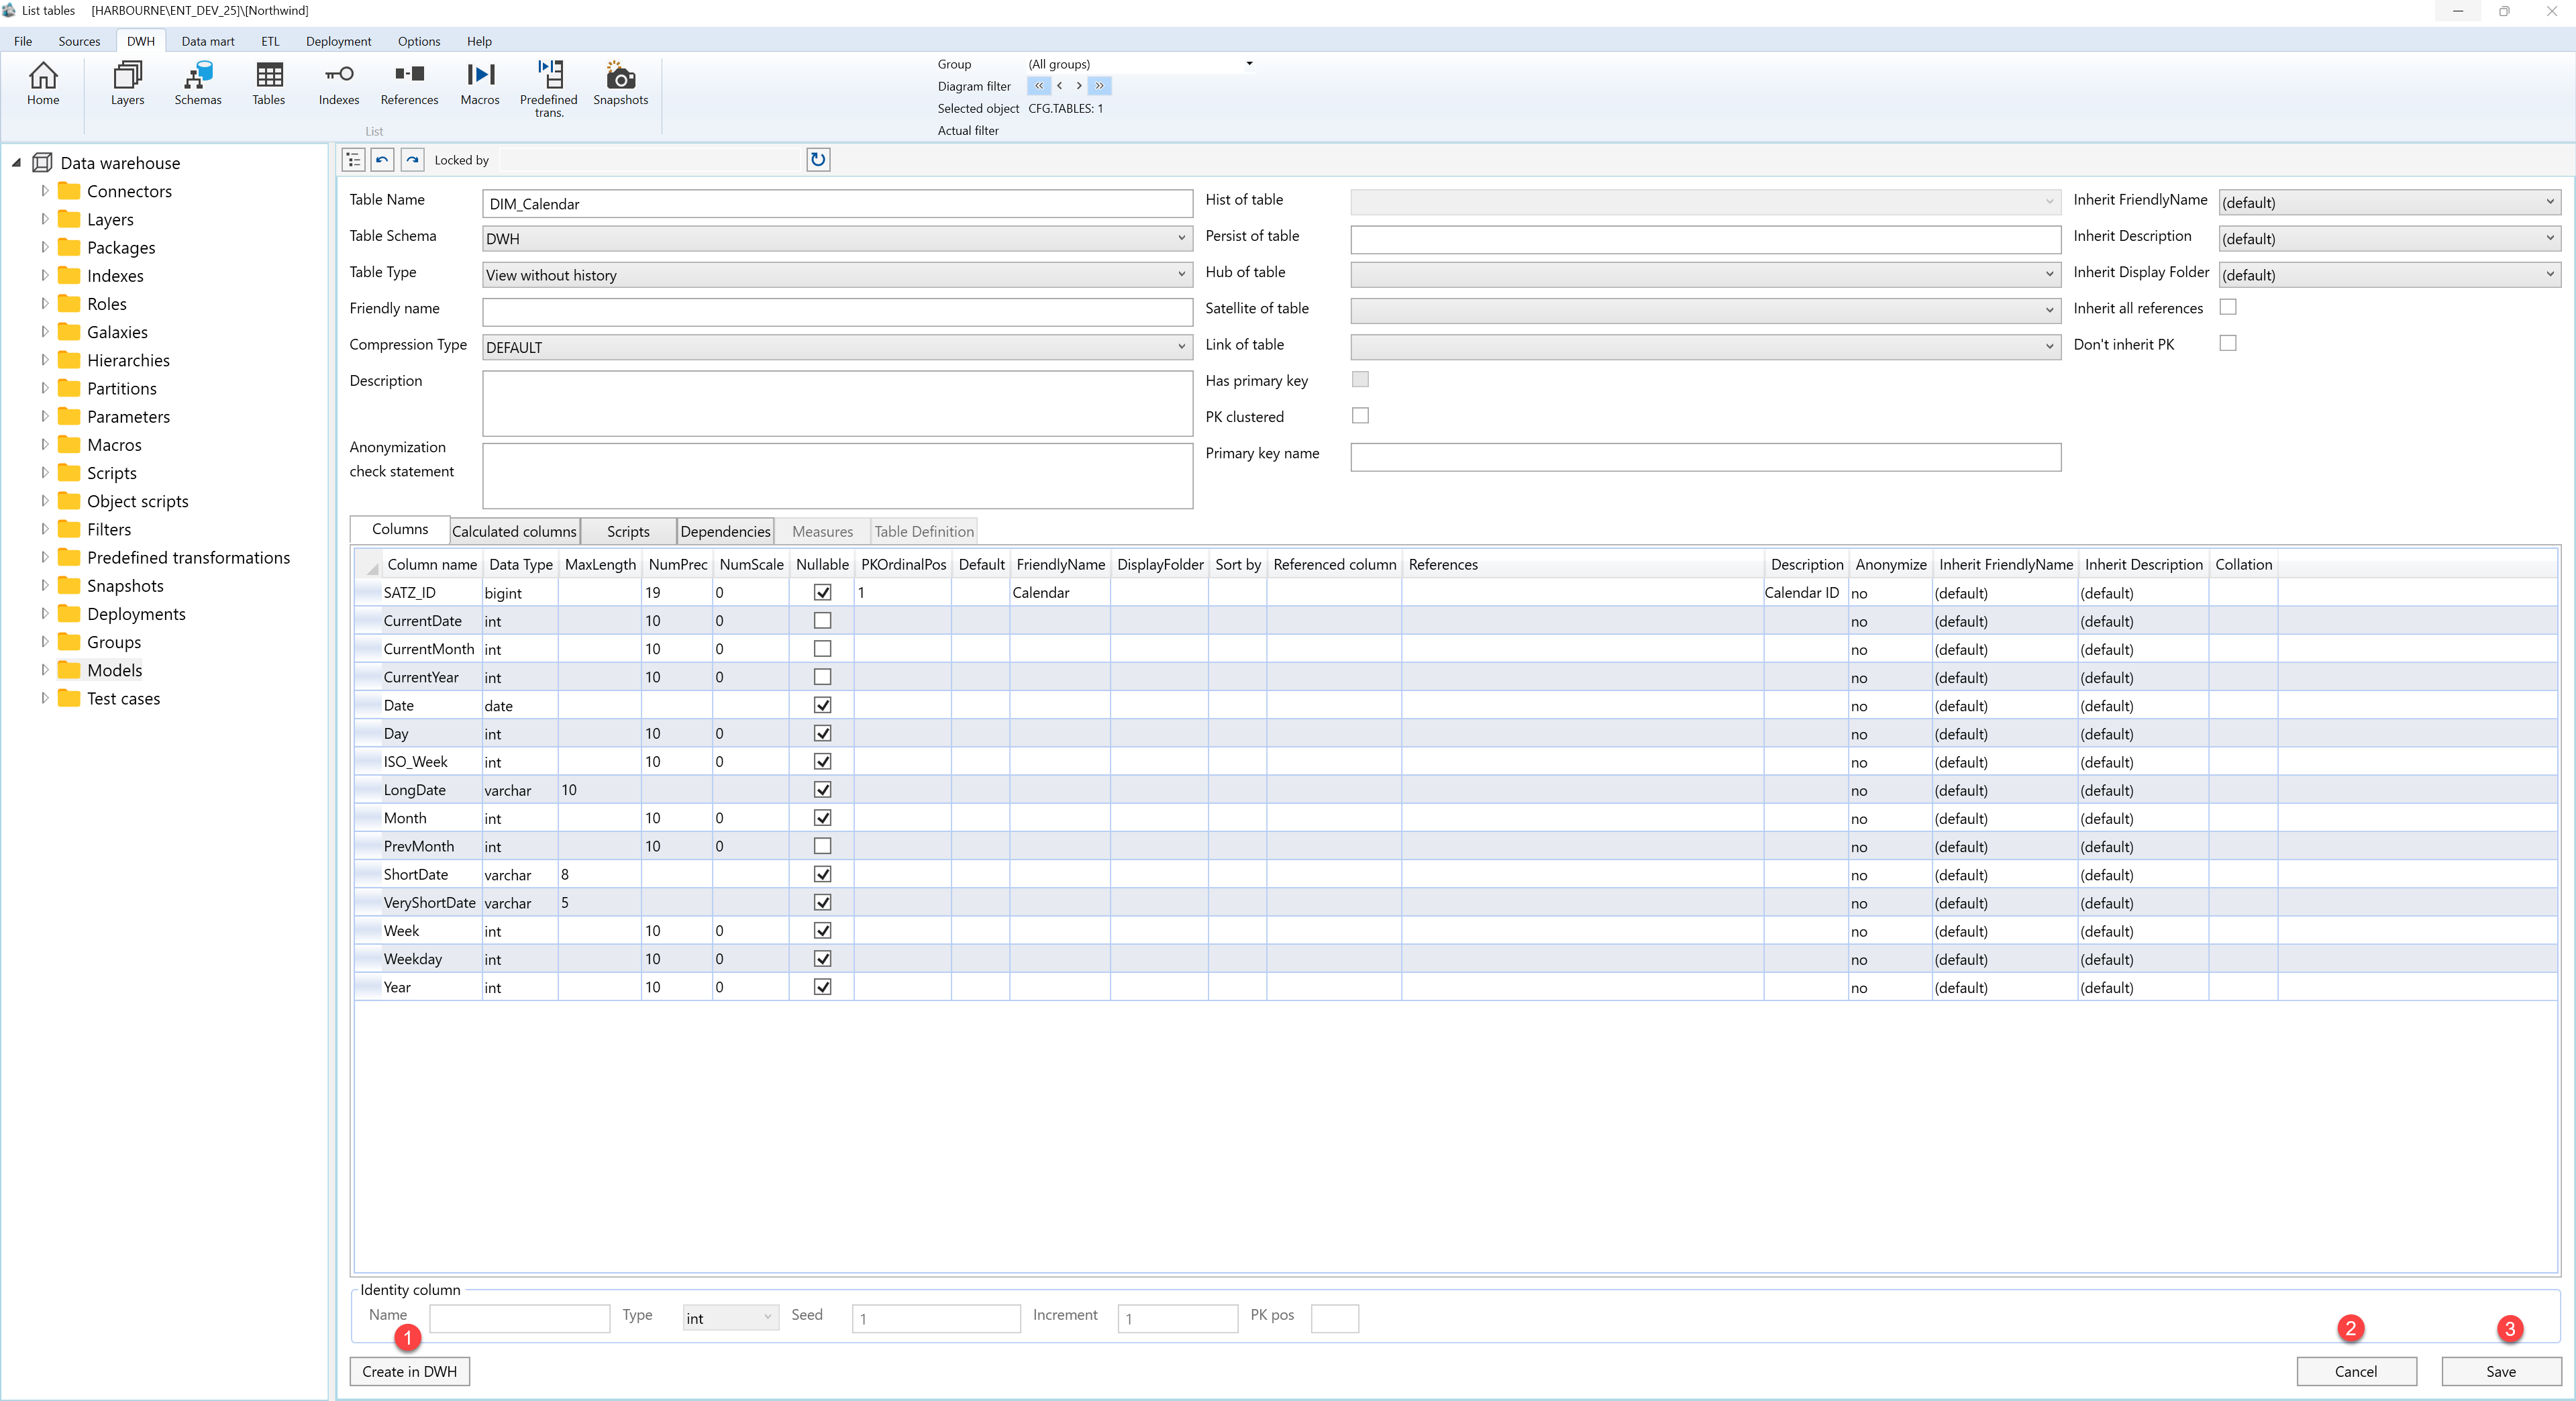
Task: Uncheck Nullable for SATZ_ID row
Action: coord(822,592)
